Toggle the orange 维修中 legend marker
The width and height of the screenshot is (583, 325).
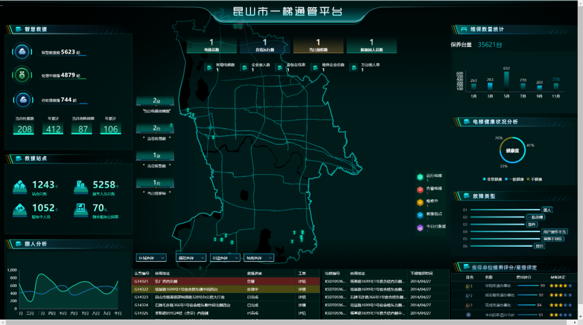(x=419, y=202)
